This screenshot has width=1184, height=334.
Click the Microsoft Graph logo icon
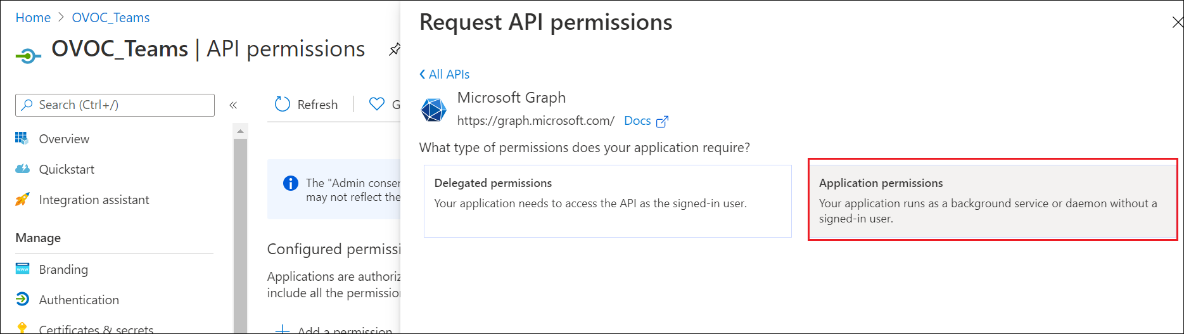pos(434,110)
